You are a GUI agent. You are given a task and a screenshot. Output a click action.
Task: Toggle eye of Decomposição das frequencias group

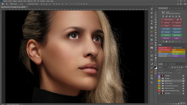pyautogui.click(x=159, y=86)
